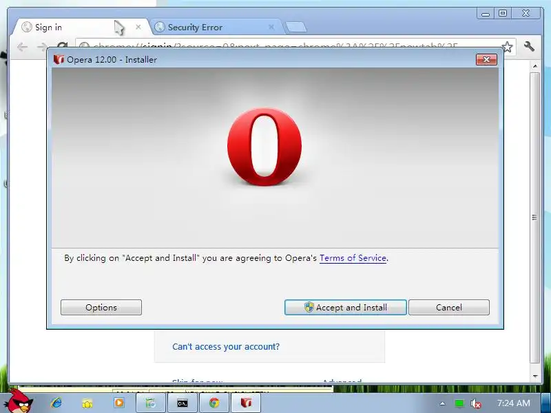
Task: Go back in Chrome browser
Action: coord(22,47)
